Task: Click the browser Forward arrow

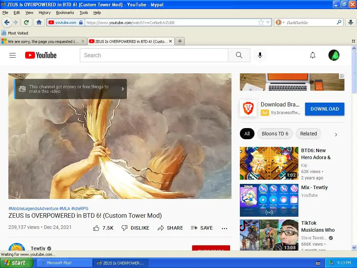Action: tap(15, 22)
